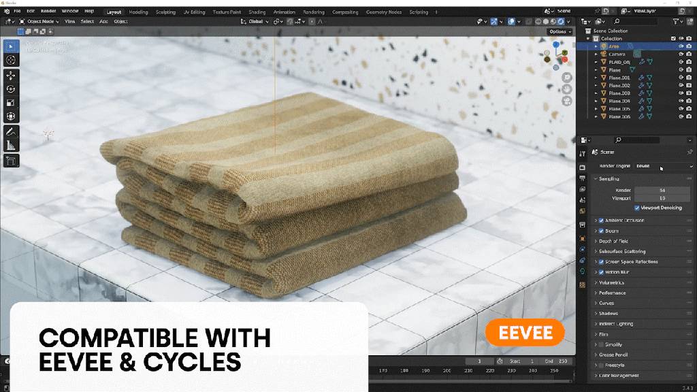Click the Render samples value field
Screen dimensions: 697x392
662,191
